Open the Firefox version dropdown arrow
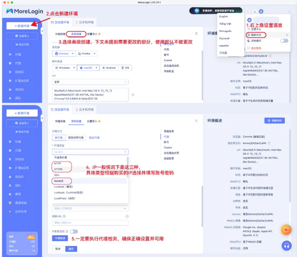The width and height of the screenshot is (302, 257). point(95,54)
